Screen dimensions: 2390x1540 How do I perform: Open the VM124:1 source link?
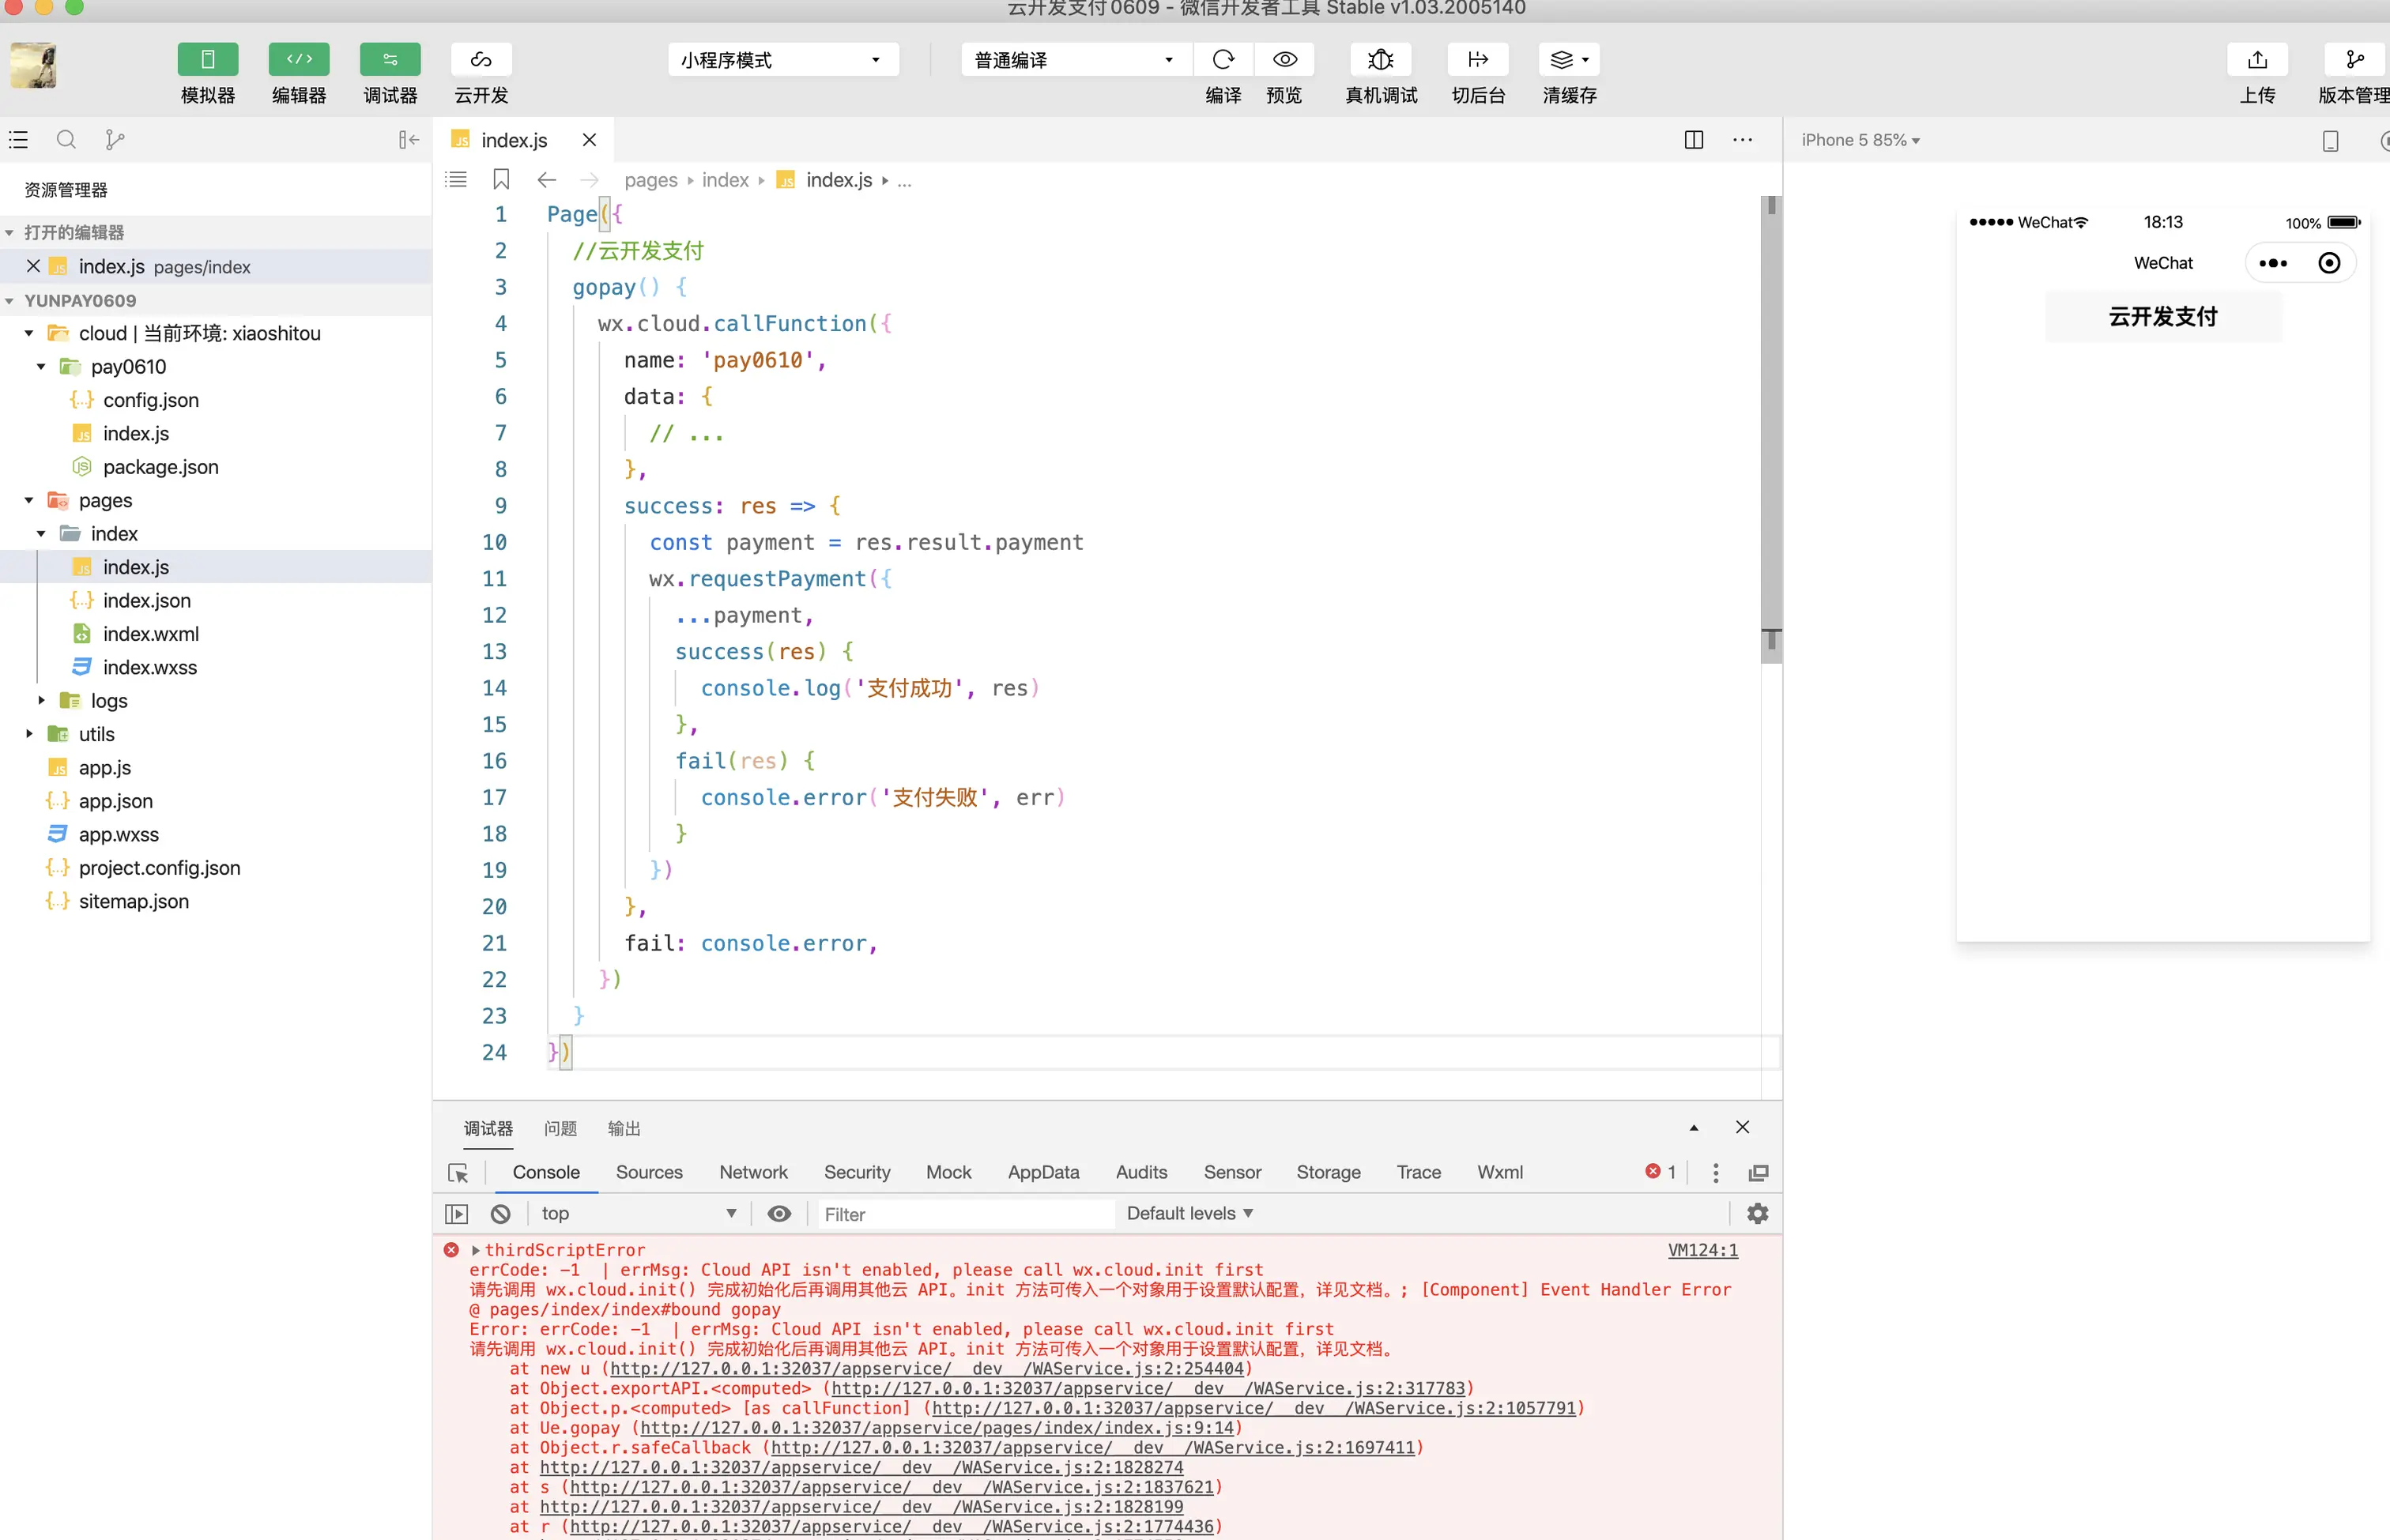pos(1702,1250)
